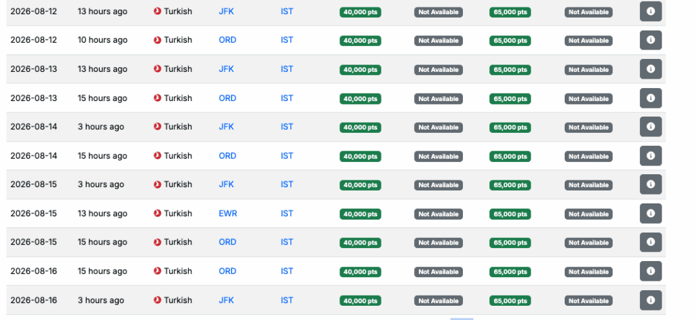695x320 pixels.
Task: Open info button for the 2026-08-15 ORD flight
Action: [650, 242]
